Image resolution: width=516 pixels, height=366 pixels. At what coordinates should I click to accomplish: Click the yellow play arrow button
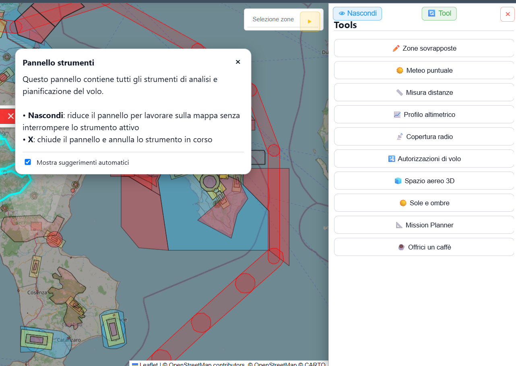click(x=310, y=21)
